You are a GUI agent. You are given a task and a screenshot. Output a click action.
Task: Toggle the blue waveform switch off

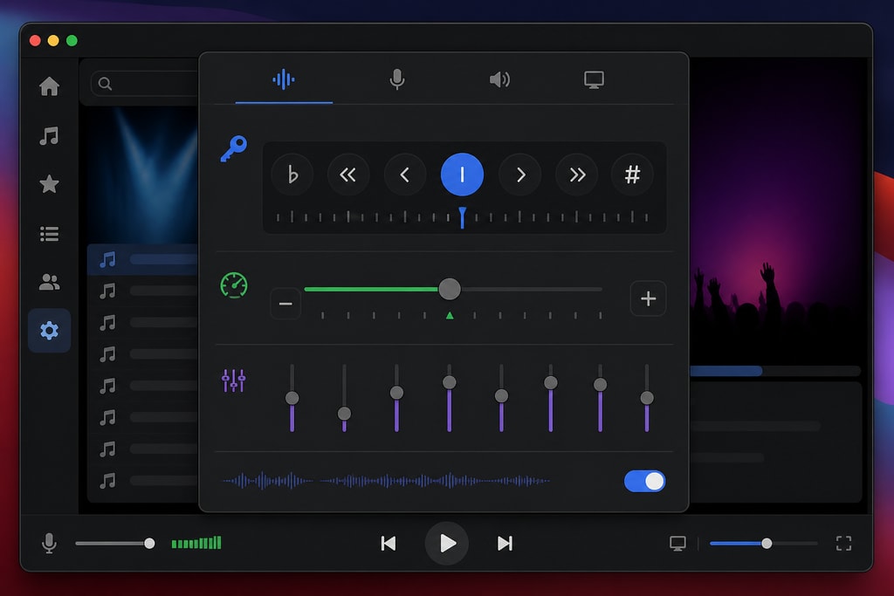click(x=644, y=482)
